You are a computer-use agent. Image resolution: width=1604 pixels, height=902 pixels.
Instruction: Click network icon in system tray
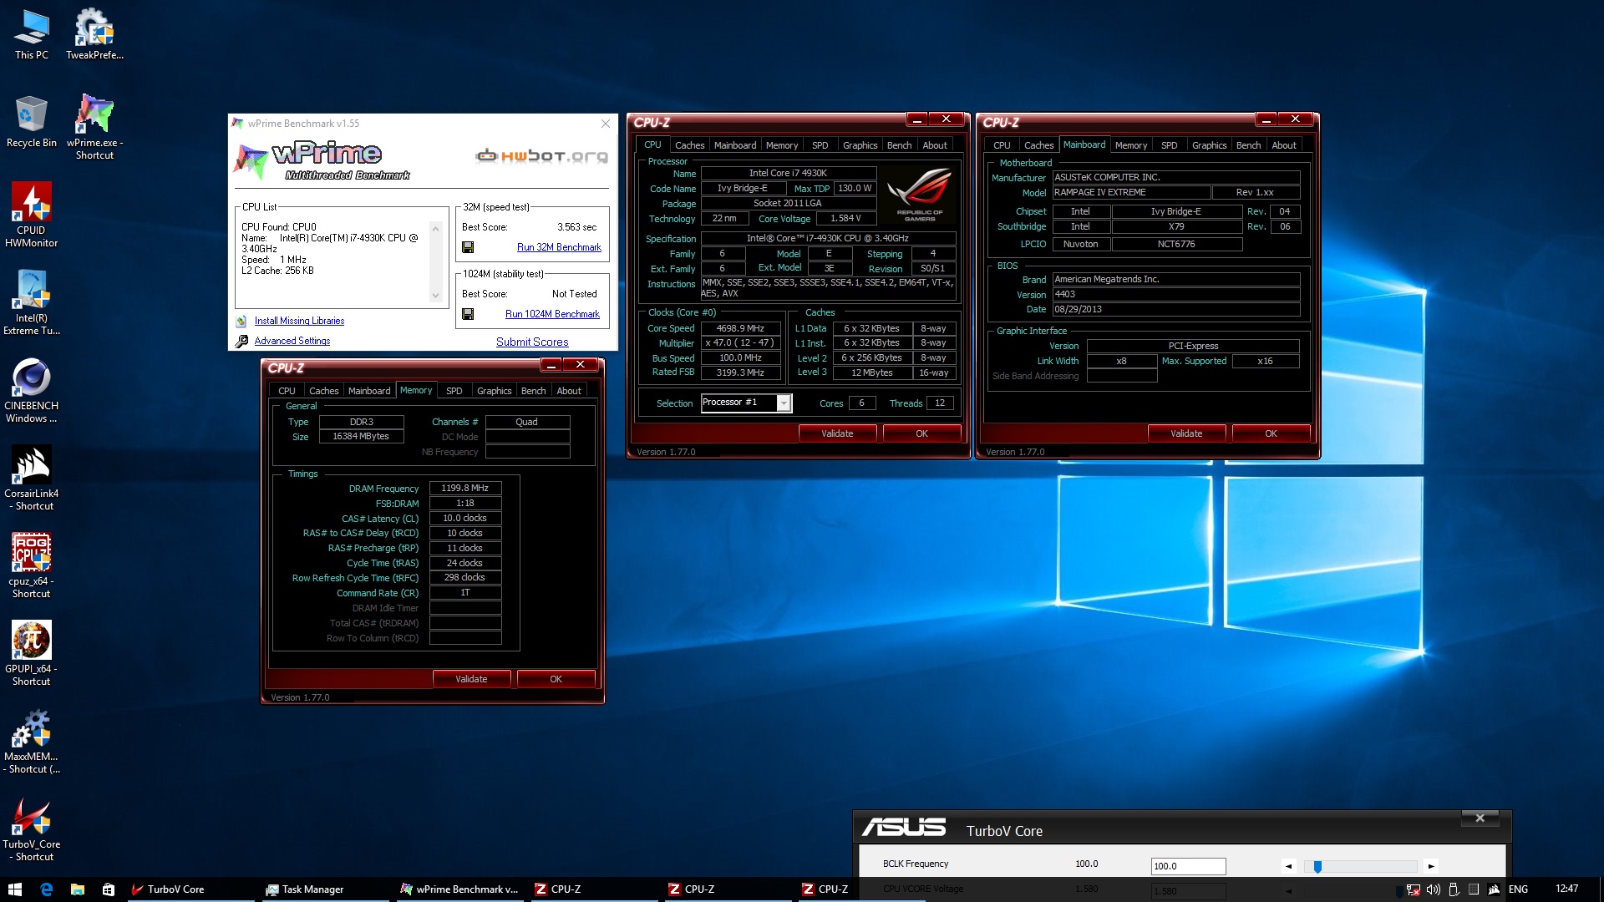click(1413, 889)
